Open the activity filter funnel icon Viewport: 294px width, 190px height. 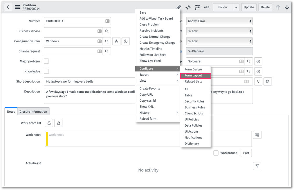coord(257,166)
